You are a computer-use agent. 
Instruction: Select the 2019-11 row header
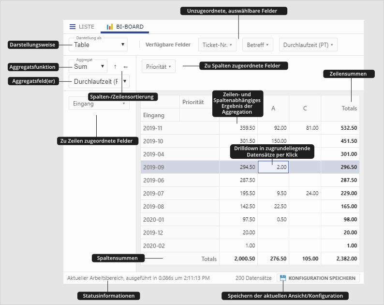click(154, 128)
